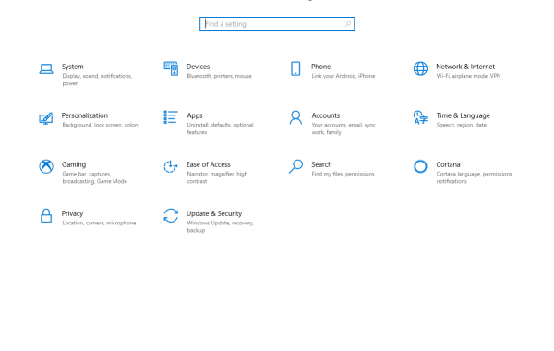554x351 pixels.
Task: Open Apps settings title
Action: coord(195,115)
